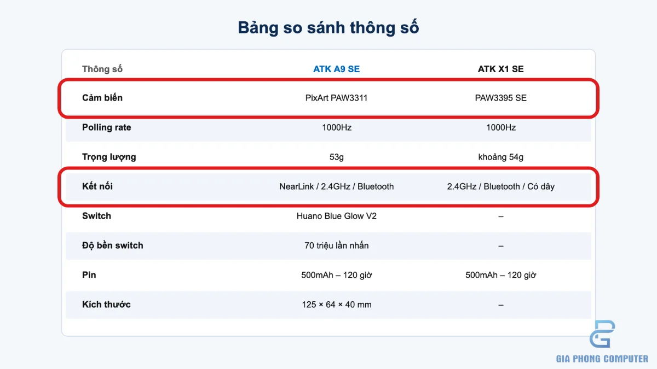Select the "Polling rate" row label
The width and height of the screenshot is (657, 369).
pos(107,127)
